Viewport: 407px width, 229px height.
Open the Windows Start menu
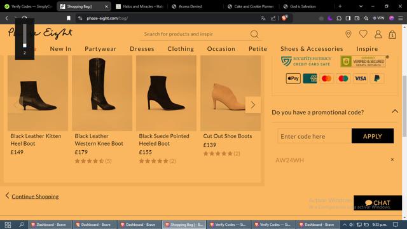click(8, 225)
